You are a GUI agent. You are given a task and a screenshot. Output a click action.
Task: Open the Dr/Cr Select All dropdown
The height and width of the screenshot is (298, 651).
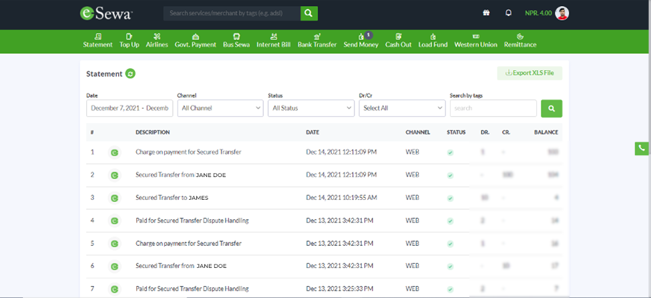pos(402,108)
